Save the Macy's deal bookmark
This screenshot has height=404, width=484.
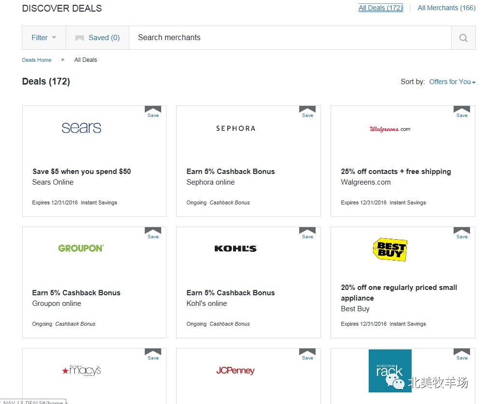coord(153,354)
